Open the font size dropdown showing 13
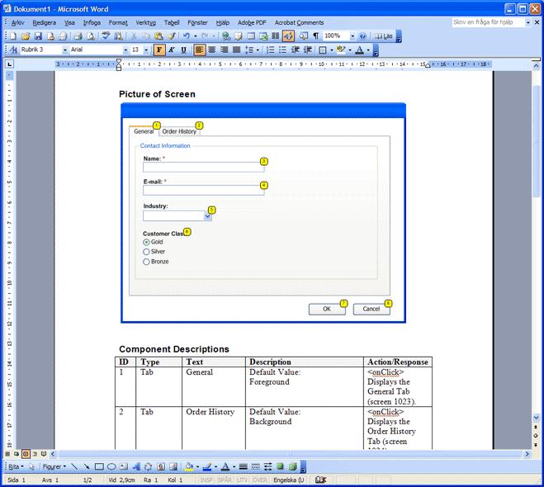Image resolution: width=544 pixels, height=487 pixels. point(146,50)
